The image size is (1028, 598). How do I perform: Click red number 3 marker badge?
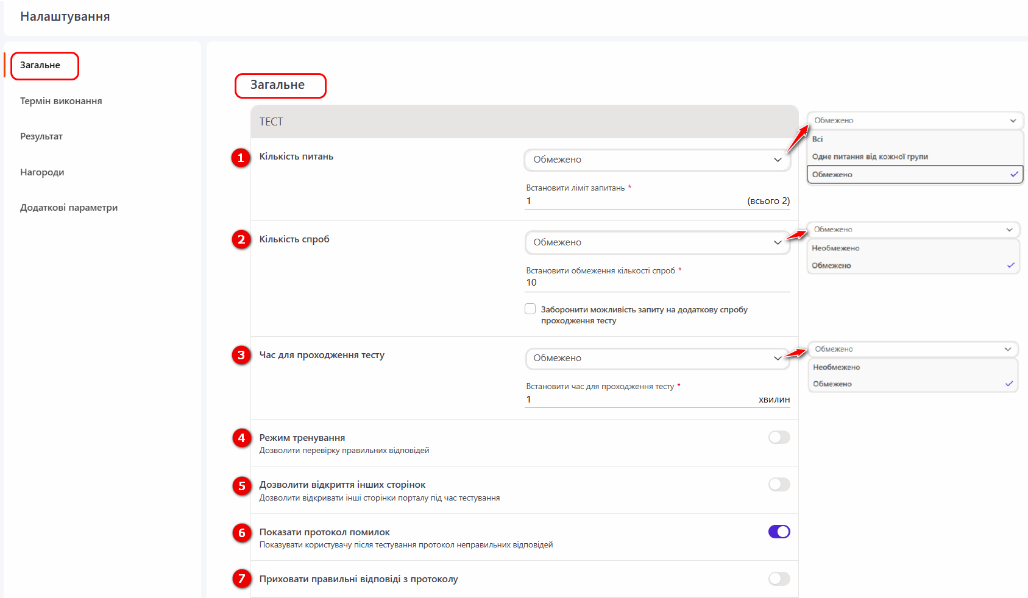tap(241, 355)
